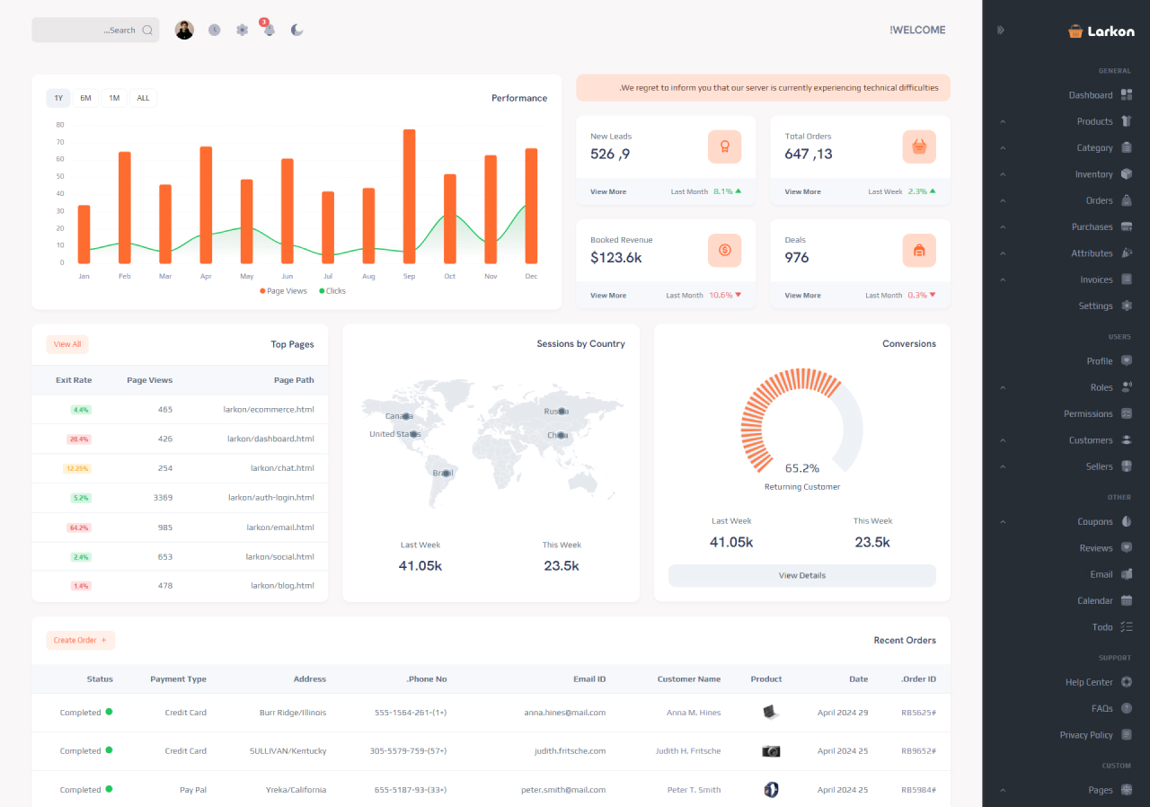1150x807 pixels.
Task: Click the Help Center icon
Action: (1127, 682)
